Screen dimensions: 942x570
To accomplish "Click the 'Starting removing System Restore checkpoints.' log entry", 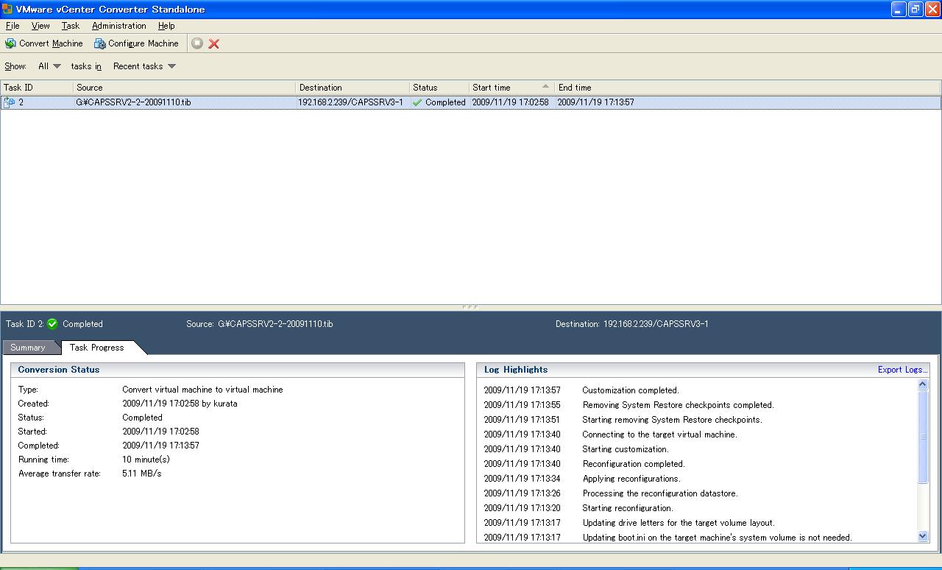I will [x=673, y=420].
